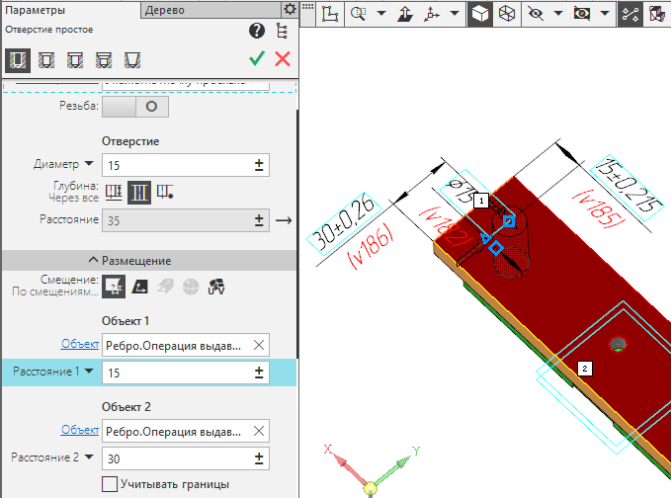
Task: Set tolerance for Расстояние 2 via ±
Action: [259, 458]
